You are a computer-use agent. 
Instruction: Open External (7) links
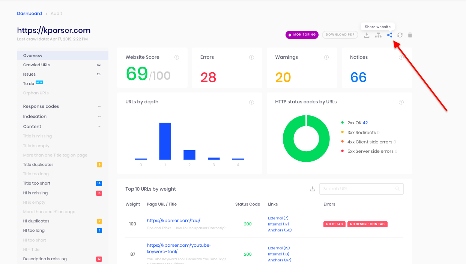pos(278,218)
